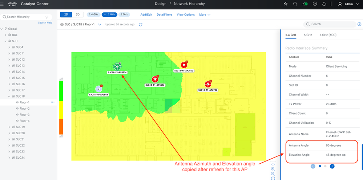Click the hierarchy filter funnel icon
This screenshot has height=180, width=363.
pyautogui.click(x=47, y=17)
